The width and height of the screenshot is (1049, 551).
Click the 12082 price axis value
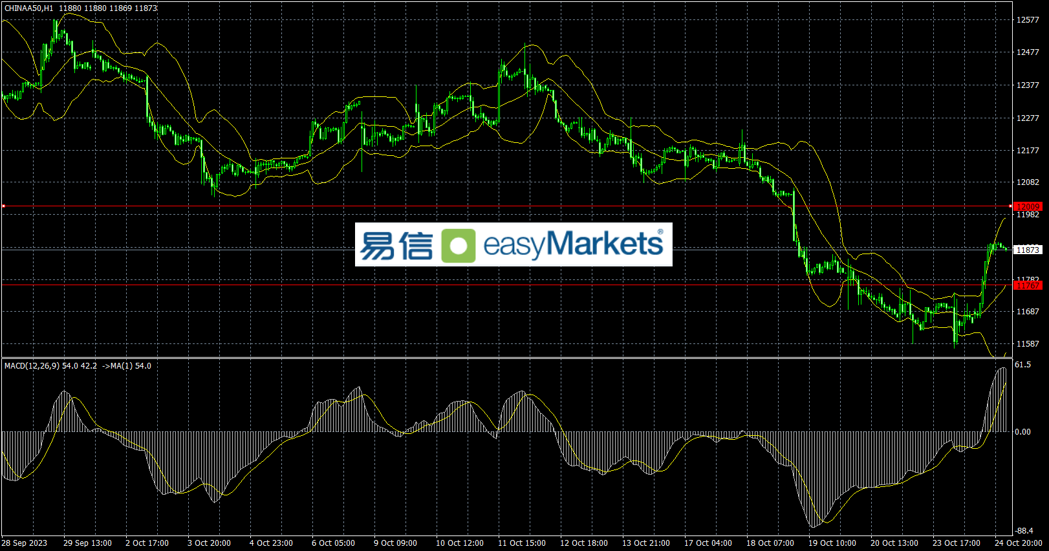pos(1028,182)
